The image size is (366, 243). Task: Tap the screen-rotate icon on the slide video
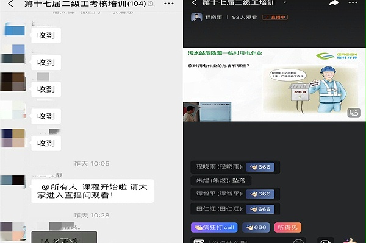[354, 113]
